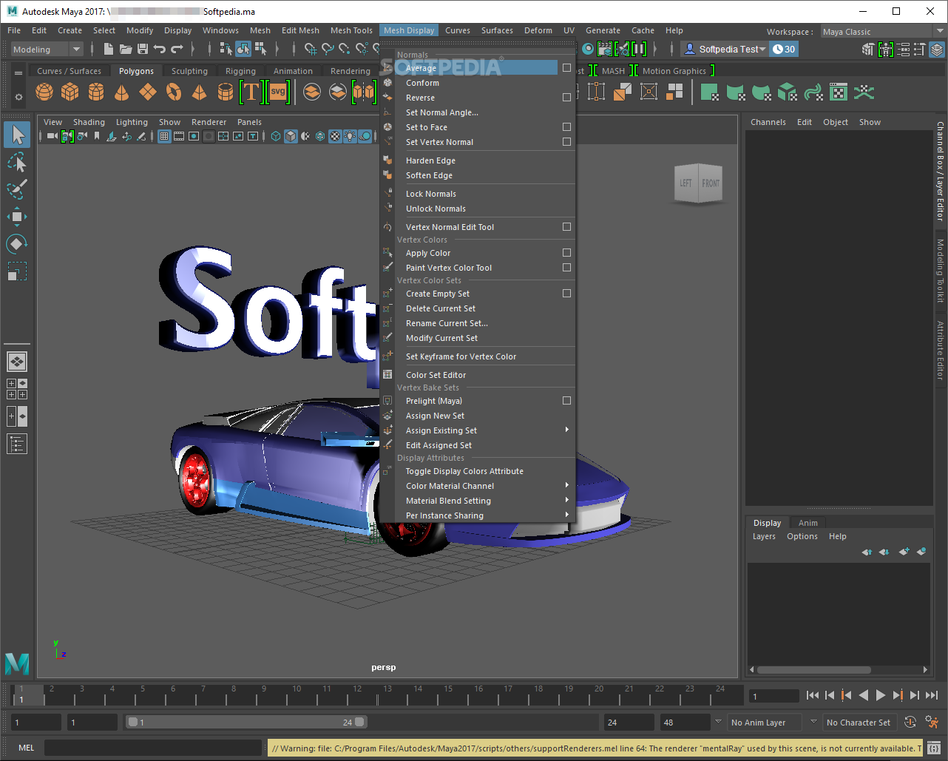948x761 pixels.
Task: Click the horizontal scrollbar in layer editor
Action: 813,670
